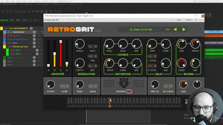This screenshot has height=125, width=223.
Task: Click the Open project toolbar icon
Action: coord(7,11)
